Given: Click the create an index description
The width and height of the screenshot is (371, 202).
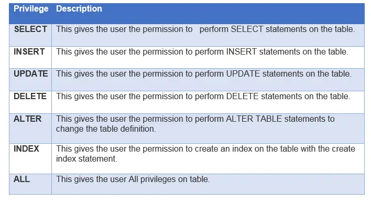Looking at the screenshot, I should pyautogui.click(x=205, y=148).
